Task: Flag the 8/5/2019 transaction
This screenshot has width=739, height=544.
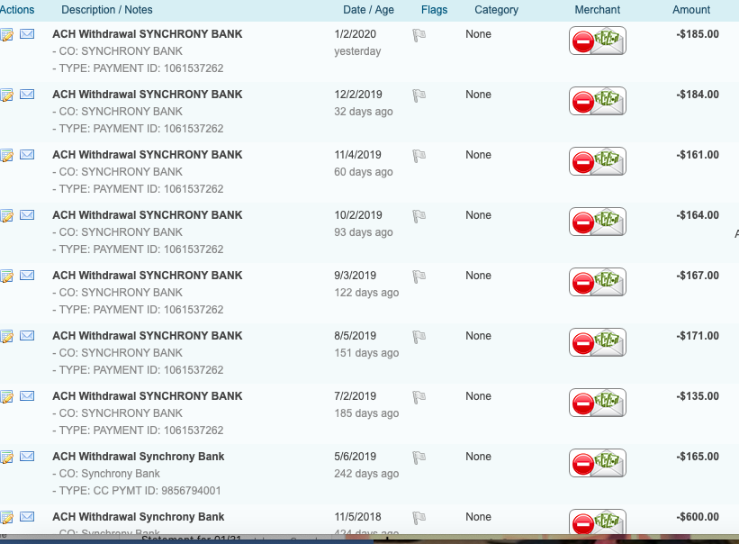Action: [419, 337]
